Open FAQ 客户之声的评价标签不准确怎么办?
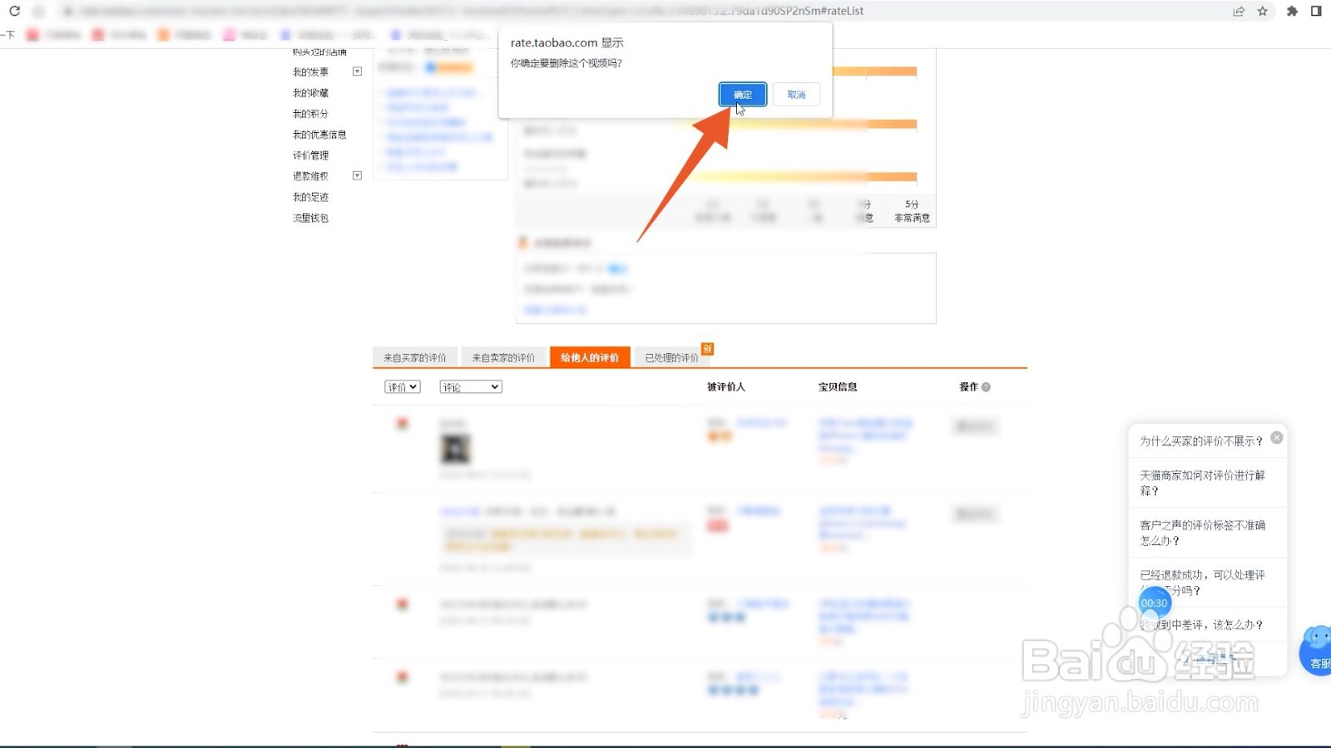1331x748 pixels. [x=1202, y=533]
